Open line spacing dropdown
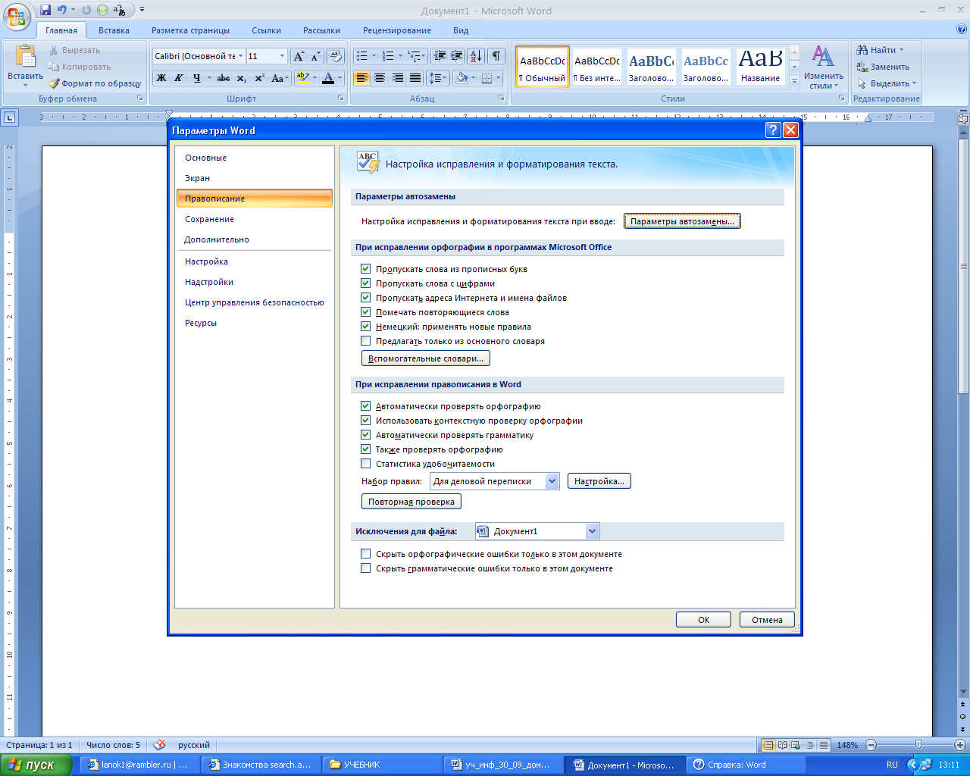Viewport: 970px width, 776px height. pos(439,78)
